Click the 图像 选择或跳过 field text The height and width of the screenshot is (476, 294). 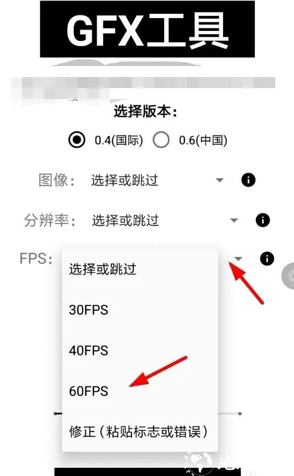tap(124, 180)
